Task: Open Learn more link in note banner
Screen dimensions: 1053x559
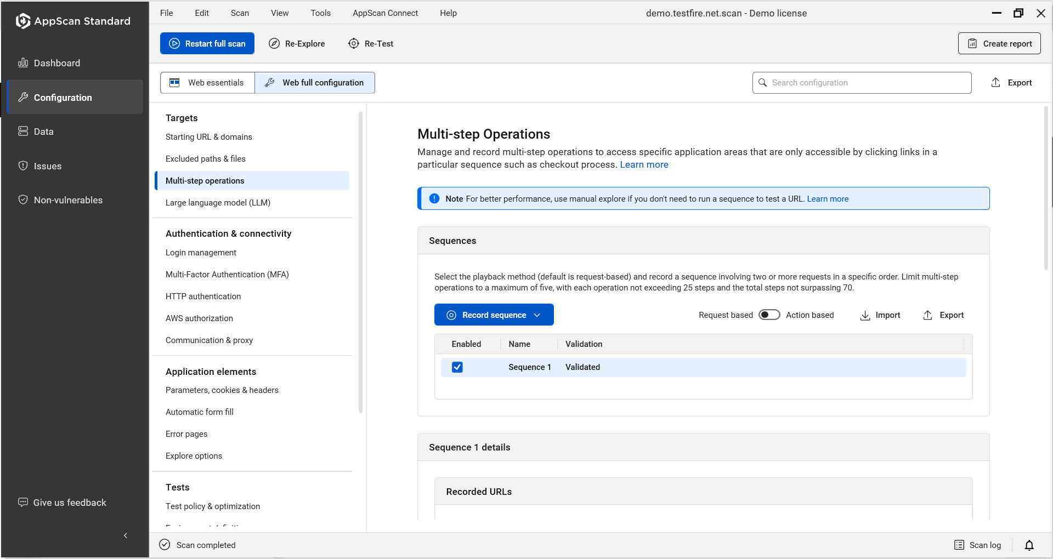Action: tap(828, 199)
